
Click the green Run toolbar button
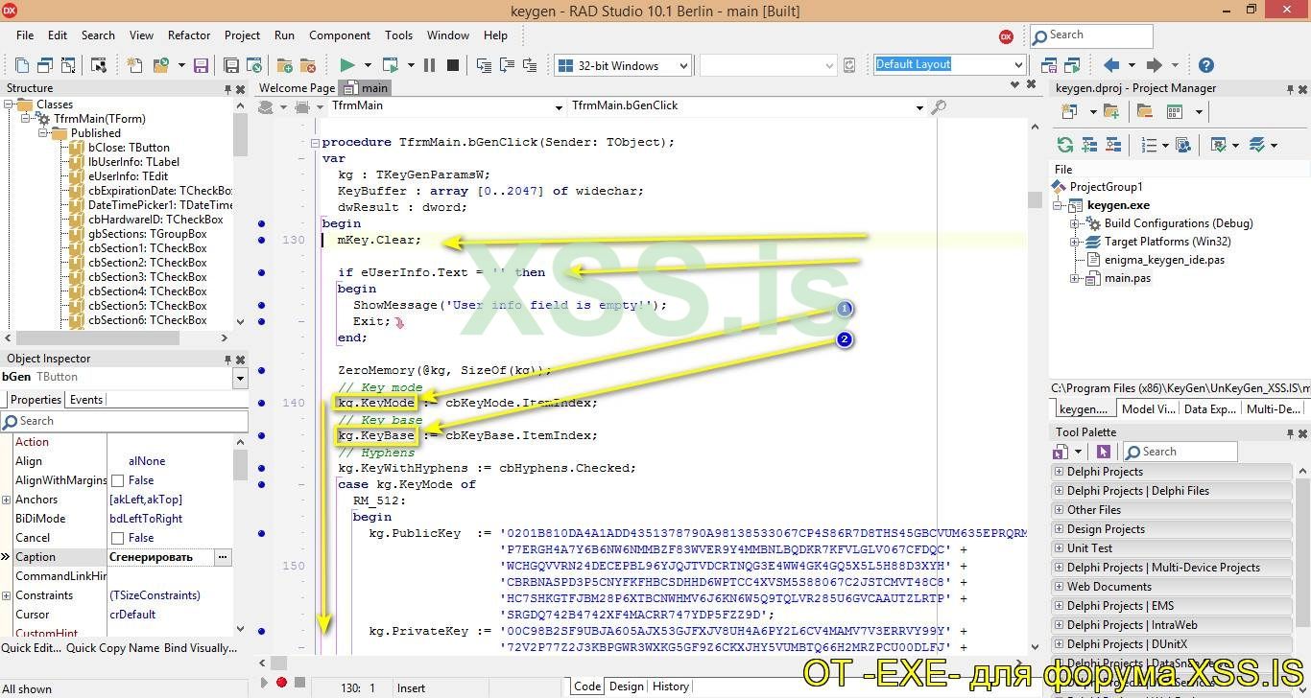point(346,65)
